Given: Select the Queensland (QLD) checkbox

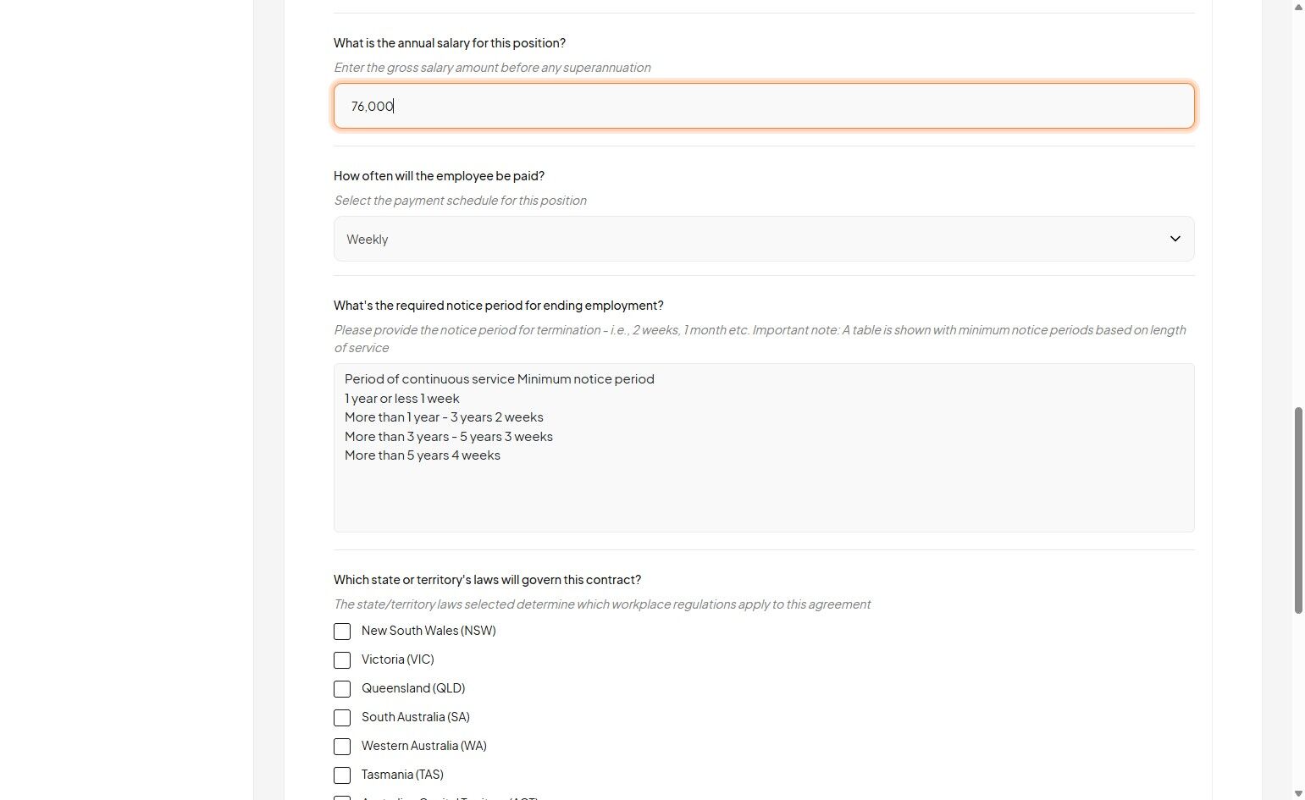Looking at the screenshot, I should (x=342, y=689).
